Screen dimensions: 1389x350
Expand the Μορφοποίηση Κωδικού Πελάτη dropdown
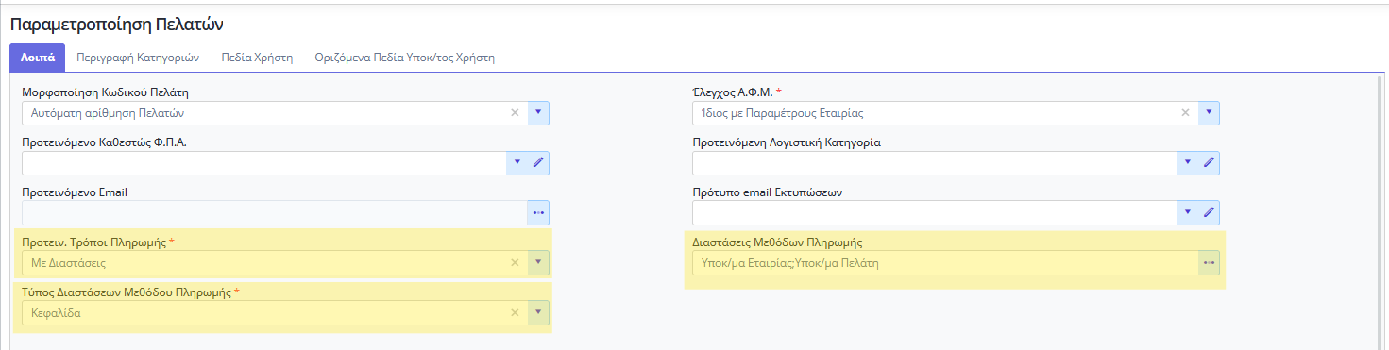(538, 112)
